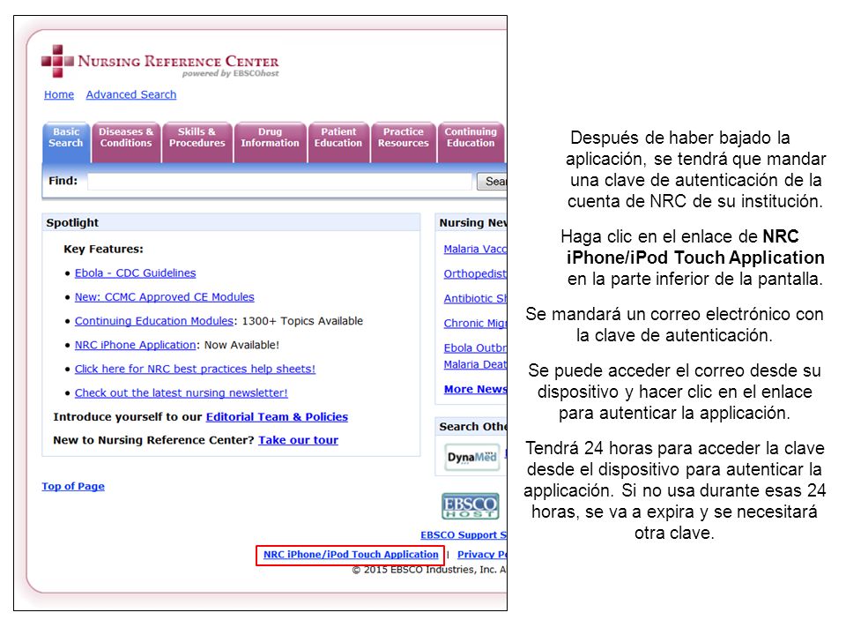
Task: Open the latest nursing newsletter link
Action: tap(181, 393)
